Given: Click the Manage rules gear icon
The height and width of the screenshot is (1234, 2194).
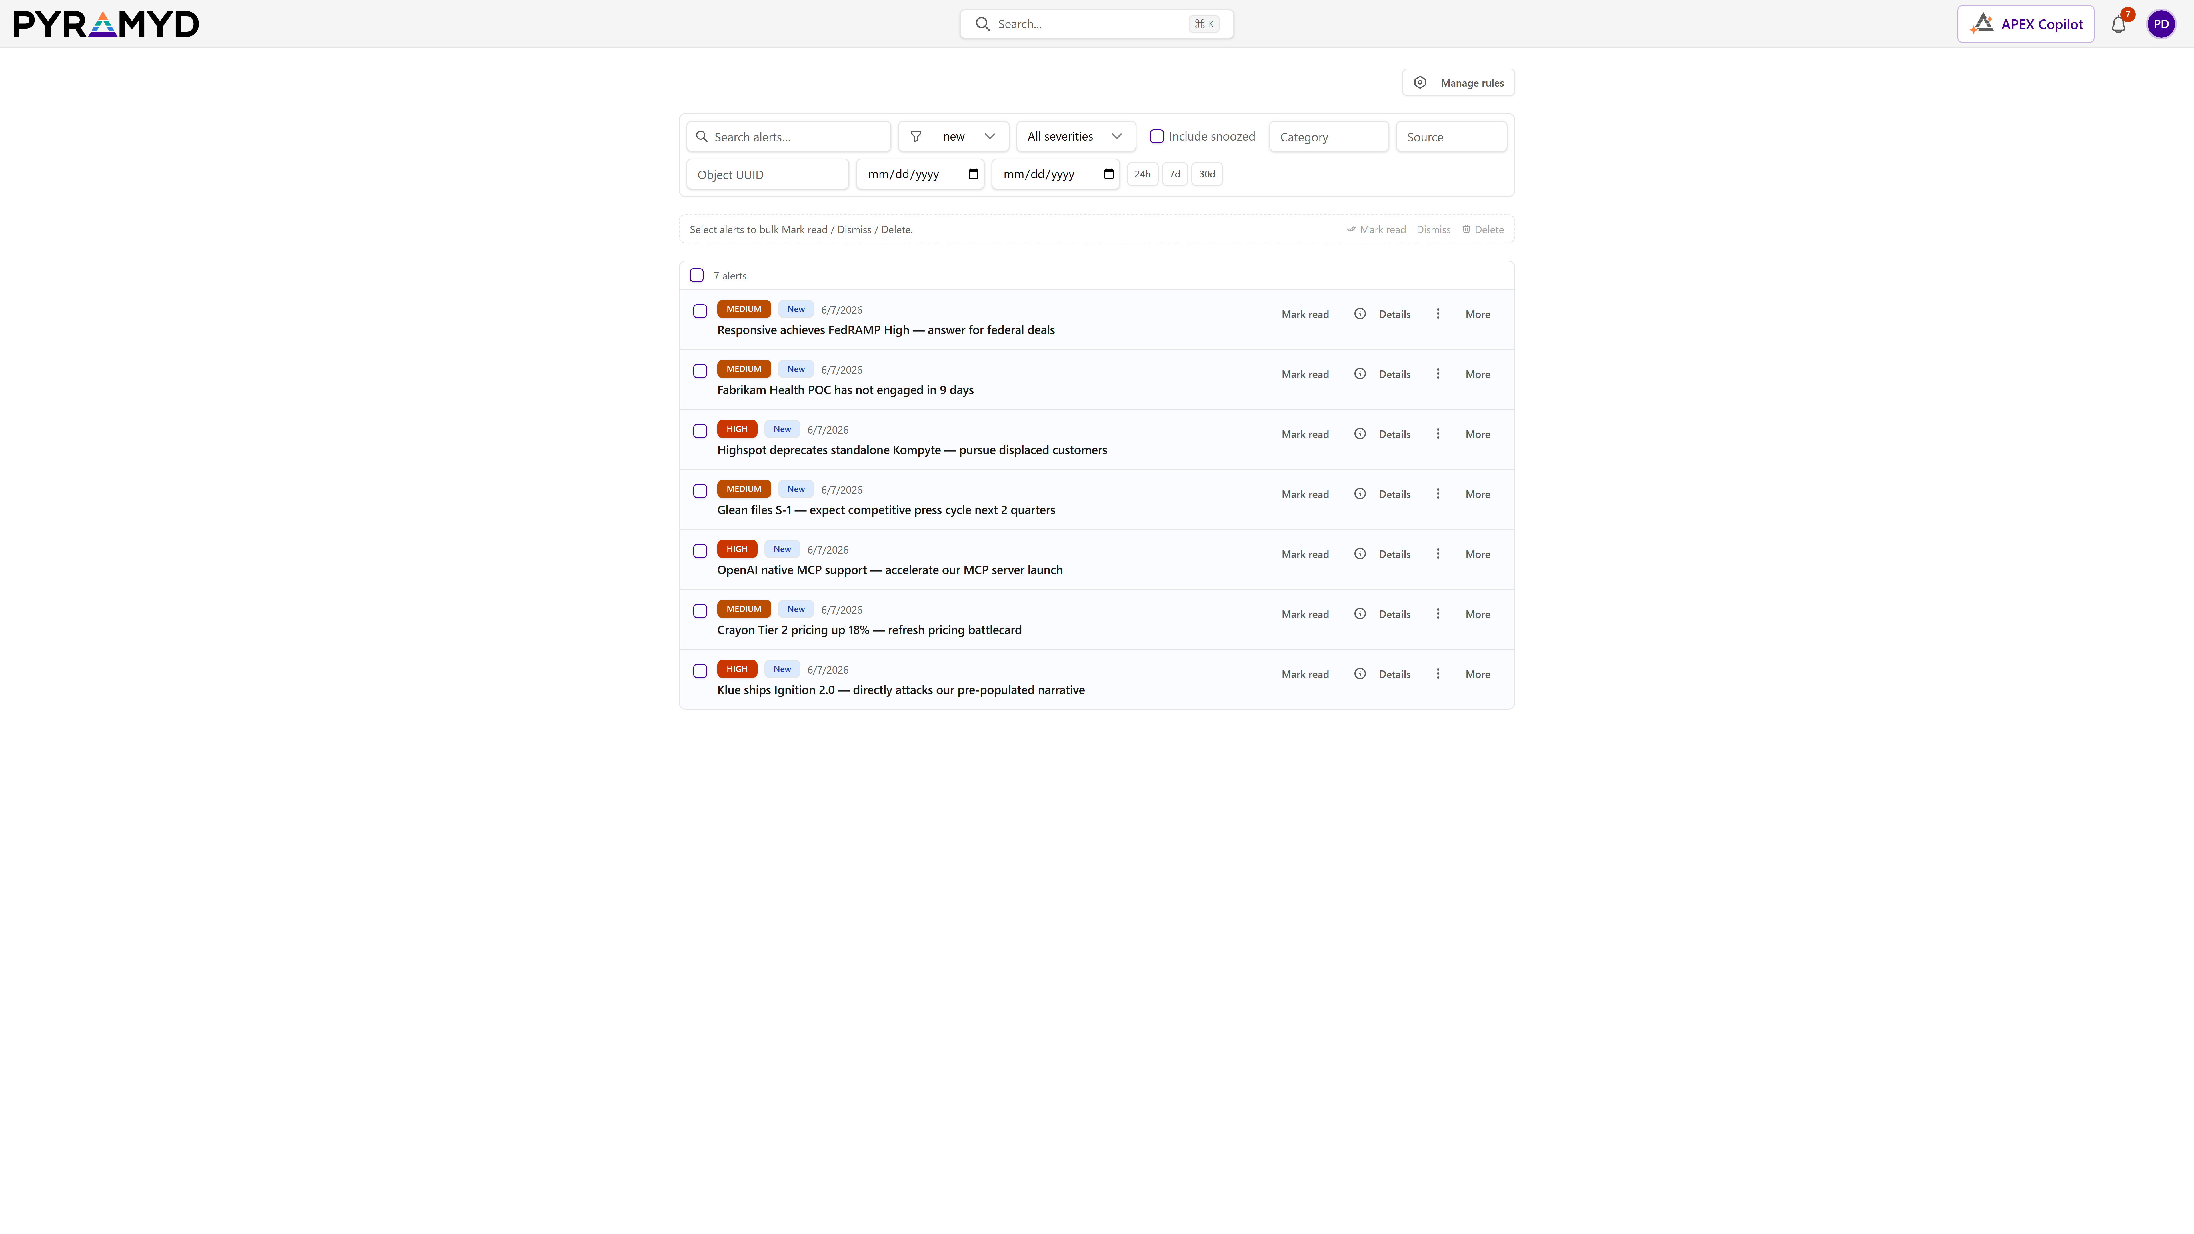Looking at the screenshot, I should click(x=1420, y=83).
